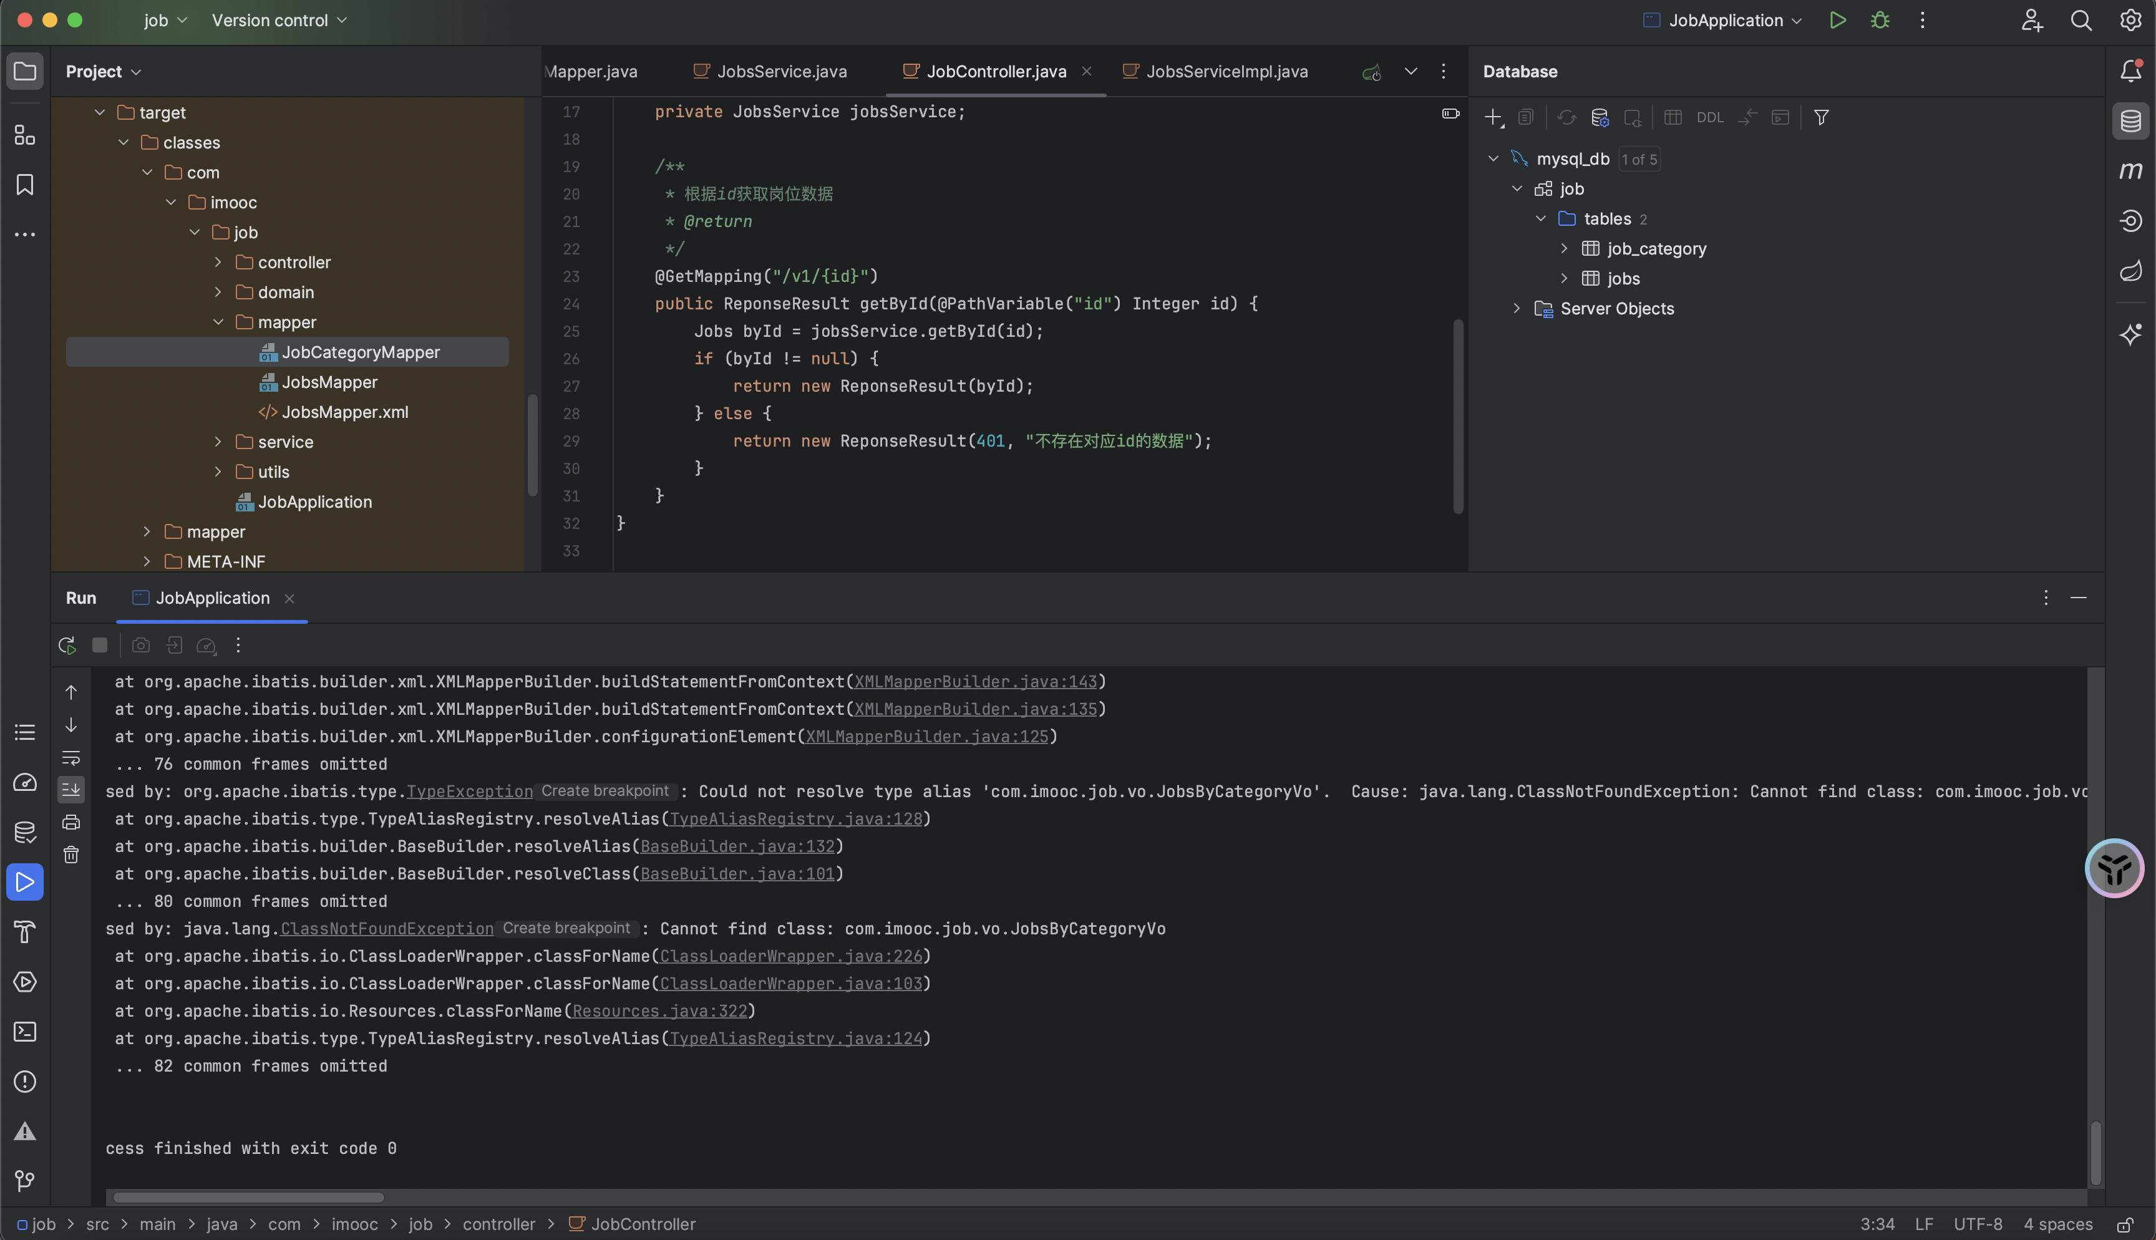Screen dimensions: 2156x1240
Task: Run JobApplication with the green play icon
Action: click(1838, 21)
